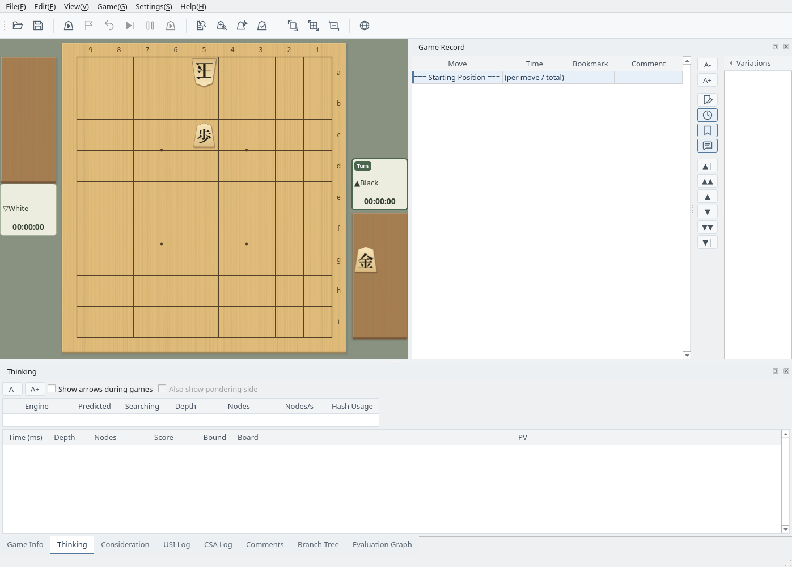Toggle the Time column clock button
This screenshot has width=792, height=567.
[708, 115]
